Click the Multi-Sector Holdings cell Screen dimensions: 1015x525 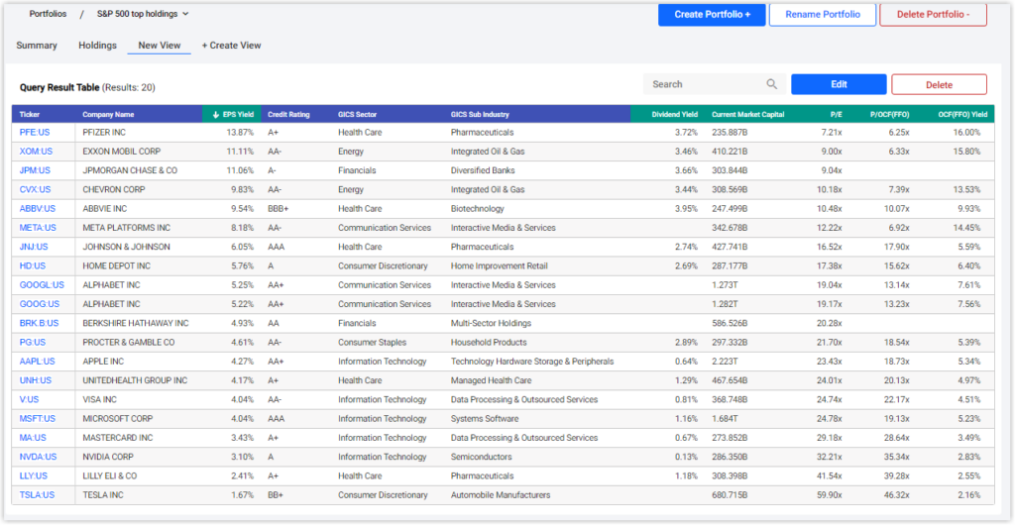click(492, 323)
